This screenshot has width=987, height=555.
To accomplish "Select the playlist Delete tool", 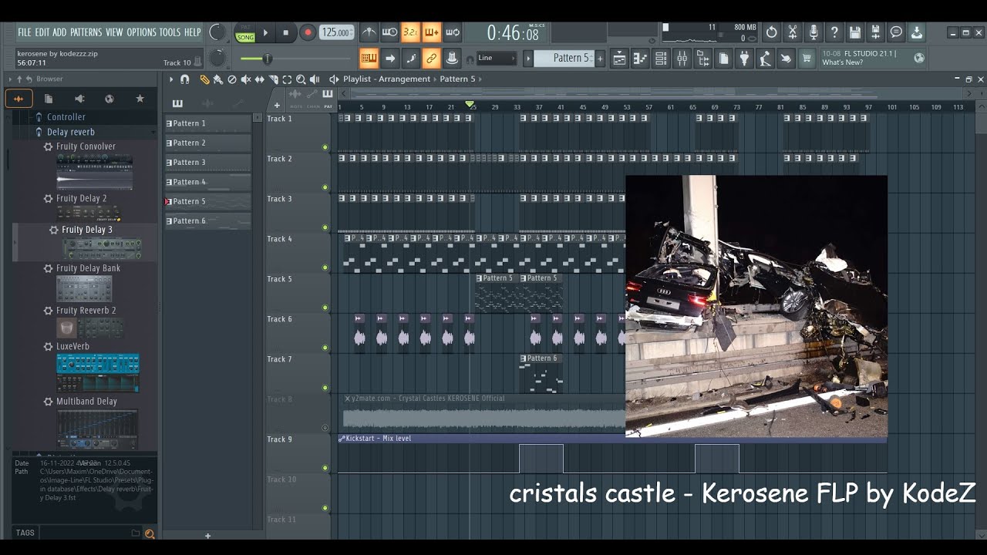I will click(x=232, y=79).
